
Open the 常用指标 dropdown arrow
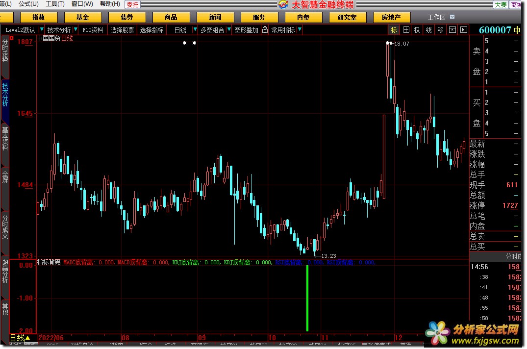coord(300,30)
